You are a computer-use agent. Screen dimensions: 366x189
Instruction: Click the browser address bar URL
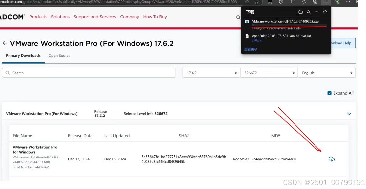[x=119, y=2]
